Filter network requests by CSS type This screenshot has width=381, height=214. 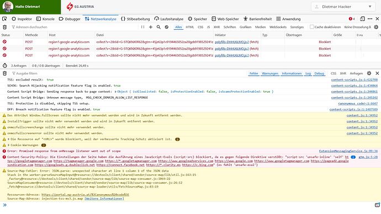[x=200, y=27]
